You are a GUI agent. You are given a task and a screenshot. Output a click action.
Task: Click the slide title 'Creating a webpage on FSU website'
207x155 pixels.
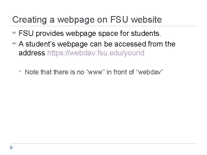pos(87,20)
